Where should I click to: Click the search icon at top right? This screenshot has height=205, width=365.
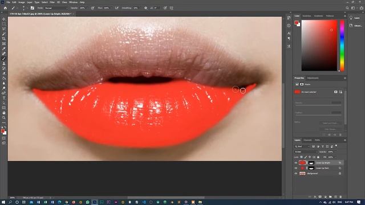click(347, 8)
